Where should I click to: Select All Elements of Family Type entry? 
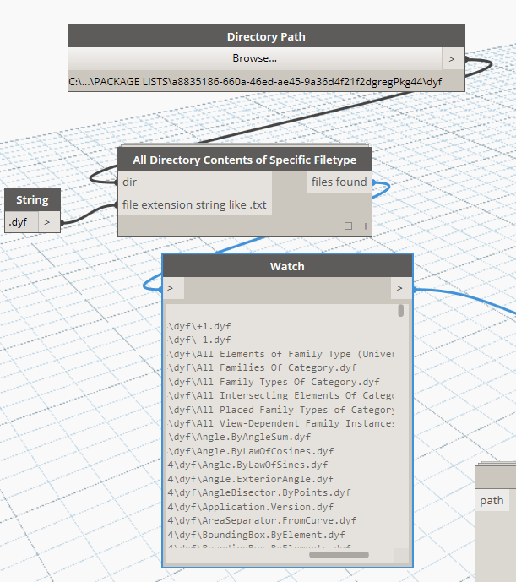click(x=280, y=354)
